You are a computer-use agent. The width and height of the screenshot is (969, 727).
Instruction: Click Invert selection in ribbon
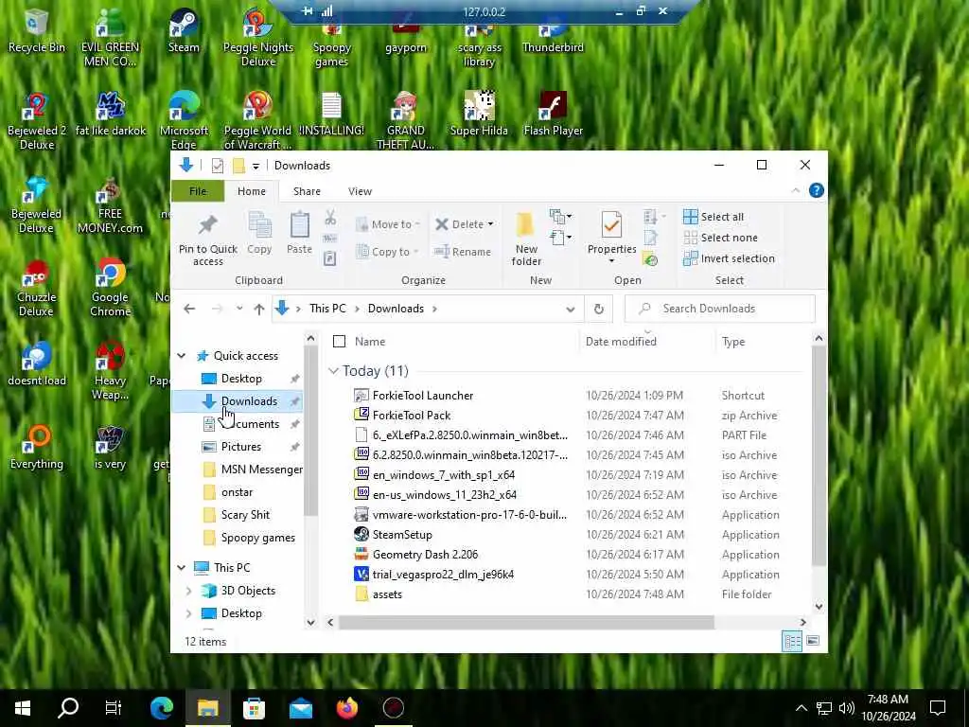point(729,258)
